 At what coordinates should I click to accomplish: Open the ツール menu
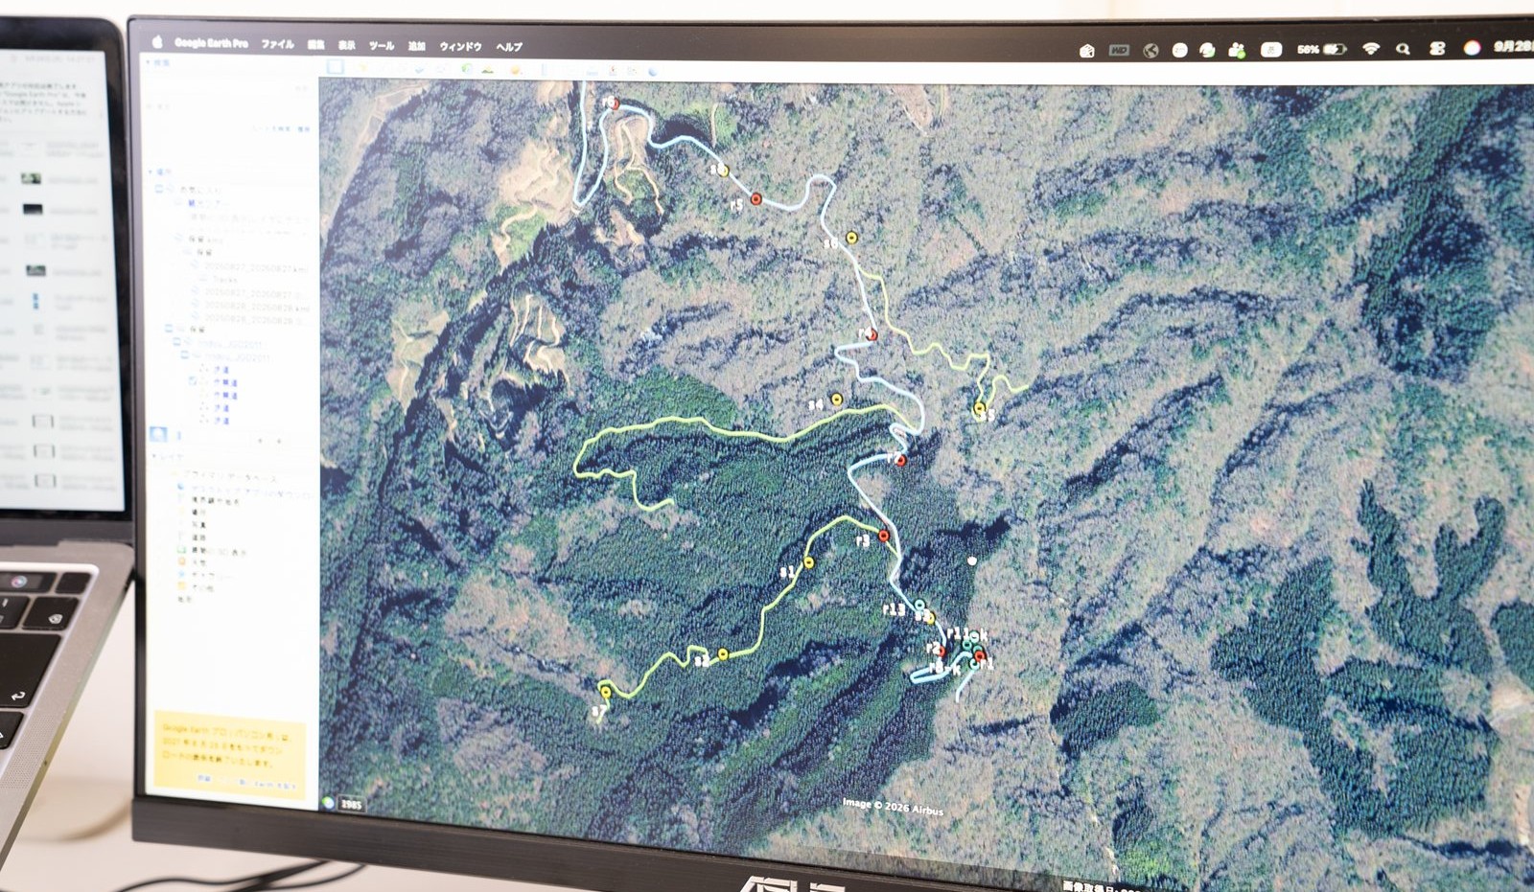coord(382,45)
